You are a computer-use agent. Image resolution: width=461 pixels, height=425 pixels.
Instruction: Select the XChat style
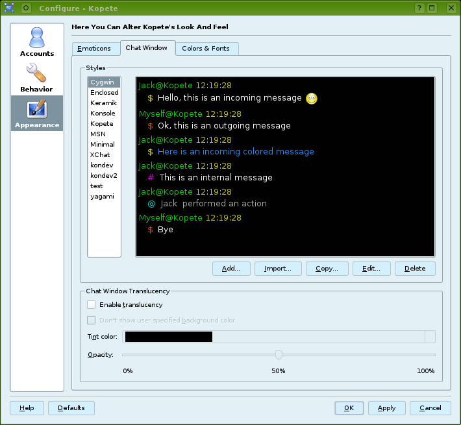click(104, 155)
